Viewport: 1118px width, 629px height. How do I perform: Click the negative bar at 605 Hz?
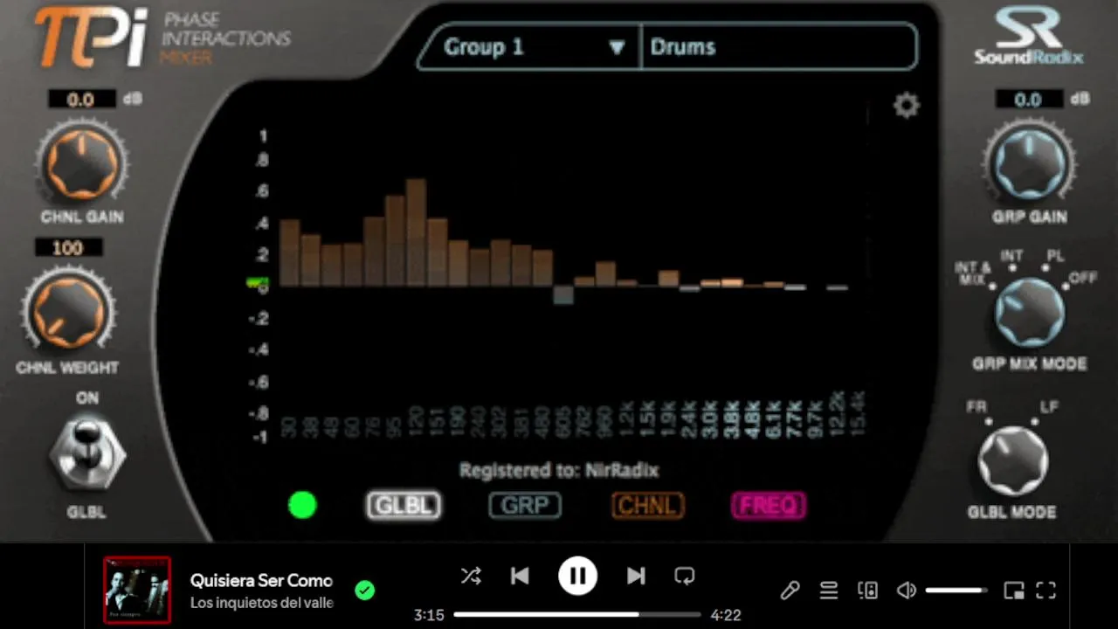pyautogui.click(x=563, y=294)
